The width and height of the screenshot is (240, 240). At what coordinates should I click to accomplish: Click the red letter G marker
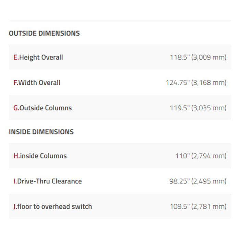[16, 108]
